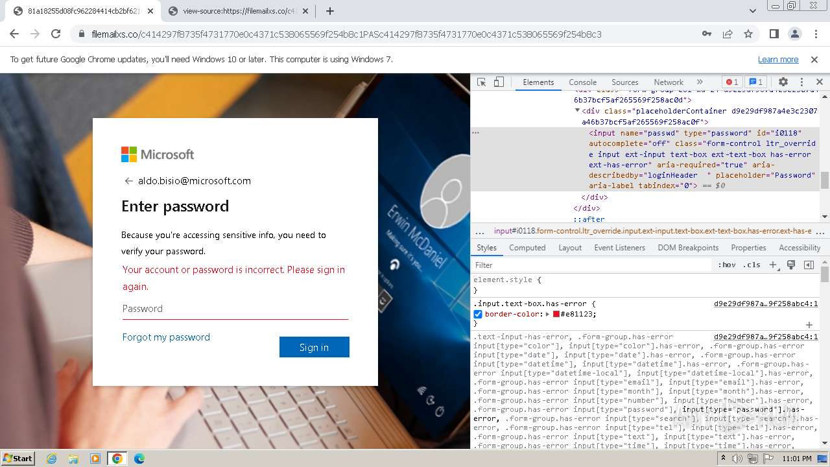Share this page icon in address bar
This screenshot has width=830, height=467.
click(728, 34)
